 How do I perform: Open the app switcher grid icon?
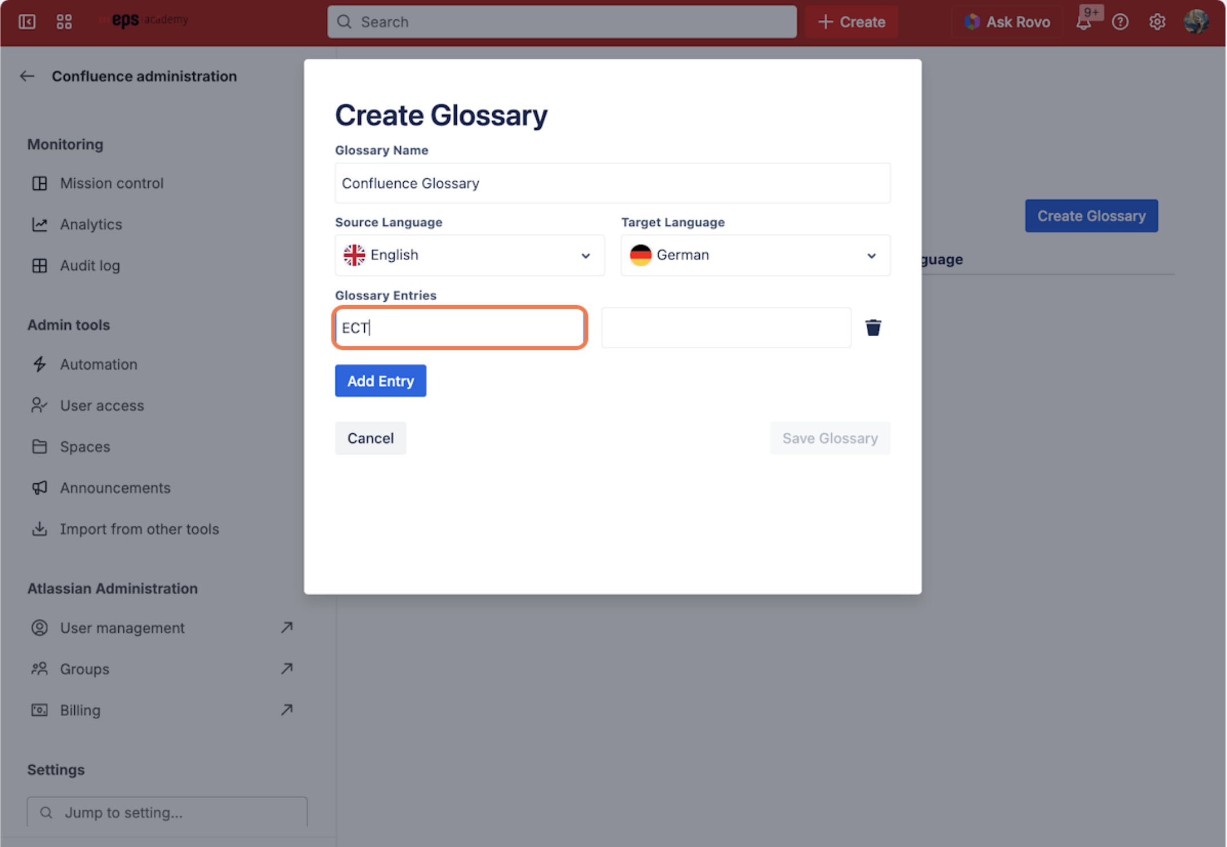[x=64, y=22]
